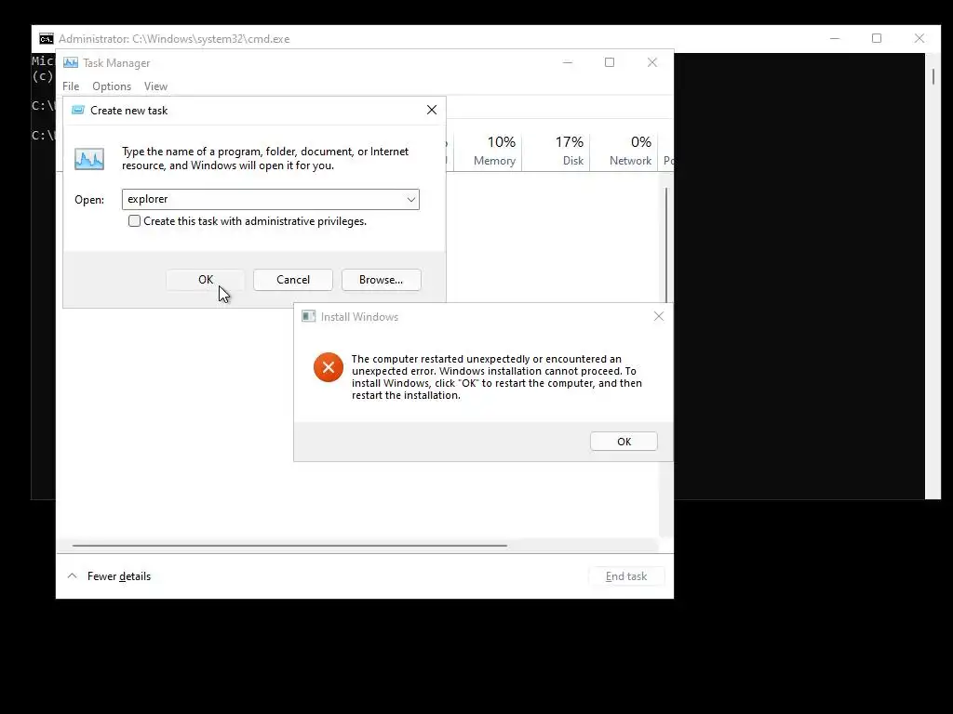
Task: Maximize the Task Manager window
Action: (x=610, y=62)
